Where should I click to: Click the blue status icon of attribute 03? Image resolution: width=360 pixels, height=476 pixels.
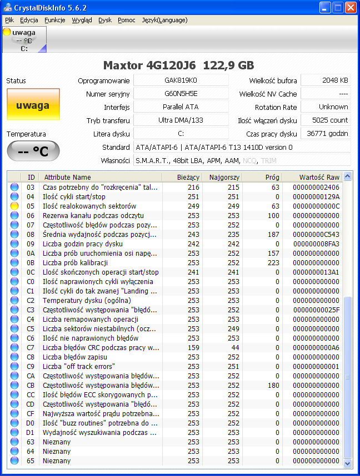tap(14, 188)
